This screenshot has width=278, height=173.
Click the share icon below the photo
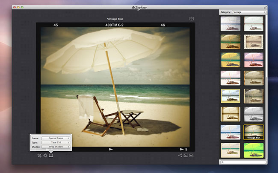[180, 156]
